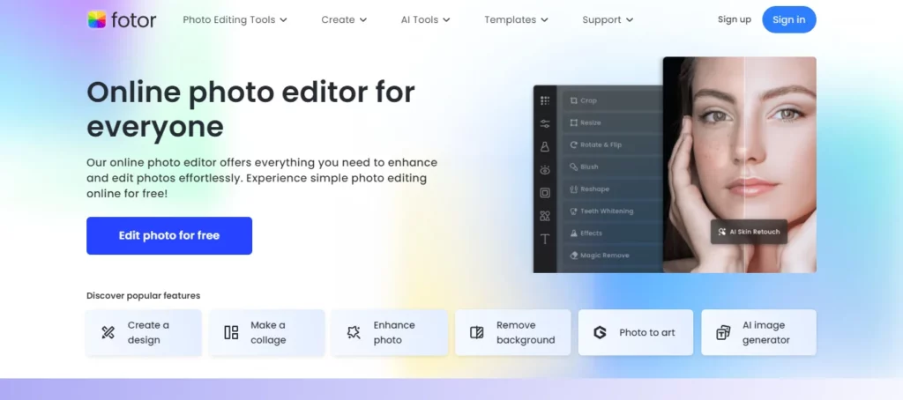Expand the AI Tools menu chevron

(x=446, y=19)
